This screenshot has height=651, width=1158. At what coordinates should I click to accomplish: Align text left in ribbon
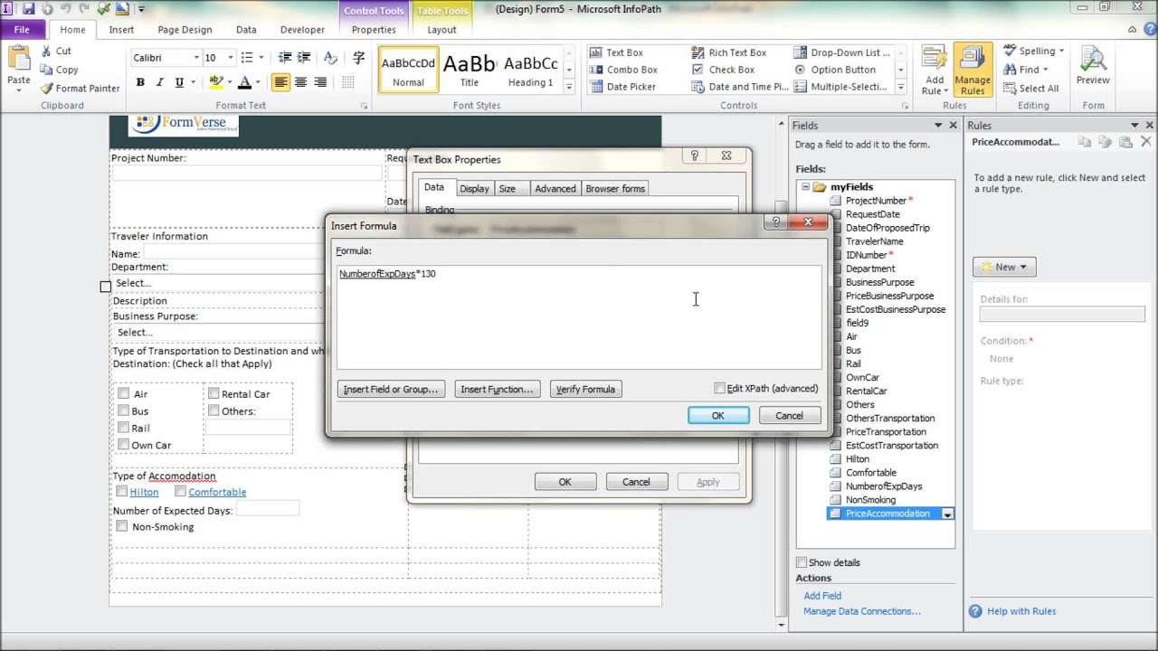(x=280, y=82)
